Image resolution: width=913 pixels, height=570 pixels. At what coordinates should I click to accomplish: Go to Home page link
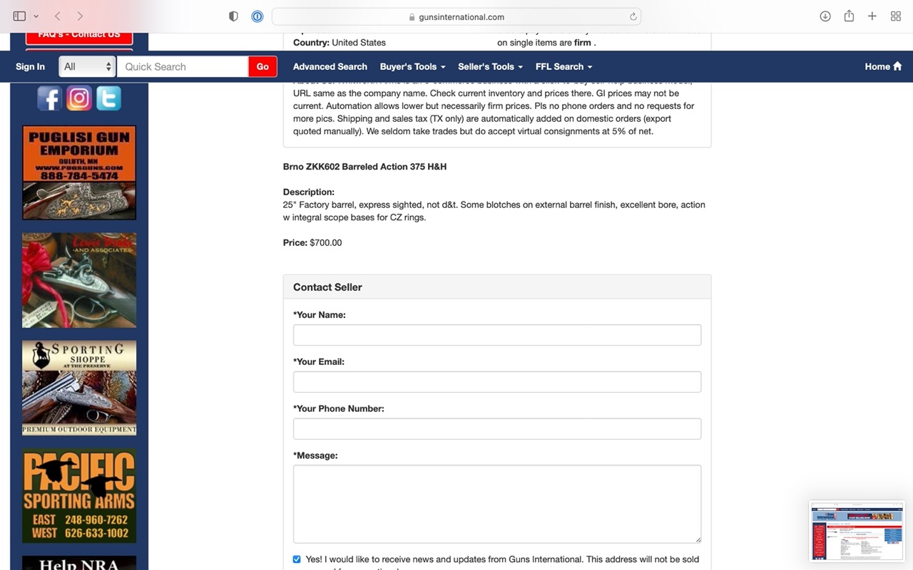[883, 66]
